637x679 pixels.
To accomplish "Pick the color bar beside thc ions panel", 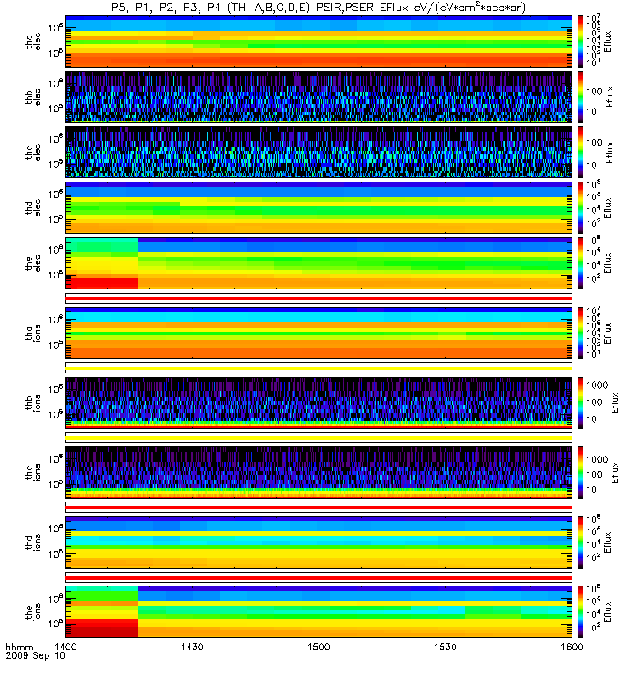I will point(580,473).
